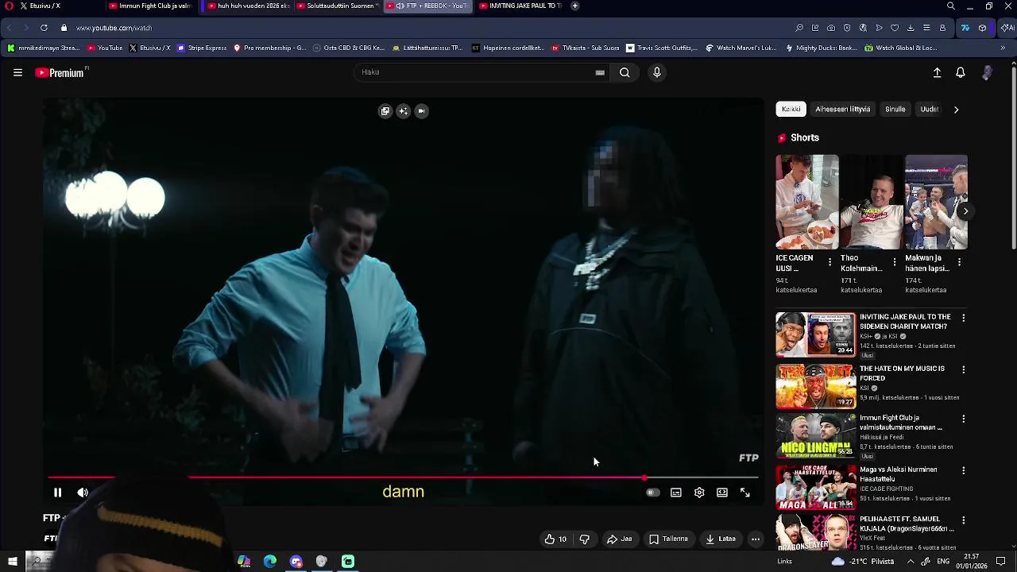Image resolution: width=1017 pixels, height=572 pixels.
Task: Start voice search with the microphone
Action: [x=656, y=72]
